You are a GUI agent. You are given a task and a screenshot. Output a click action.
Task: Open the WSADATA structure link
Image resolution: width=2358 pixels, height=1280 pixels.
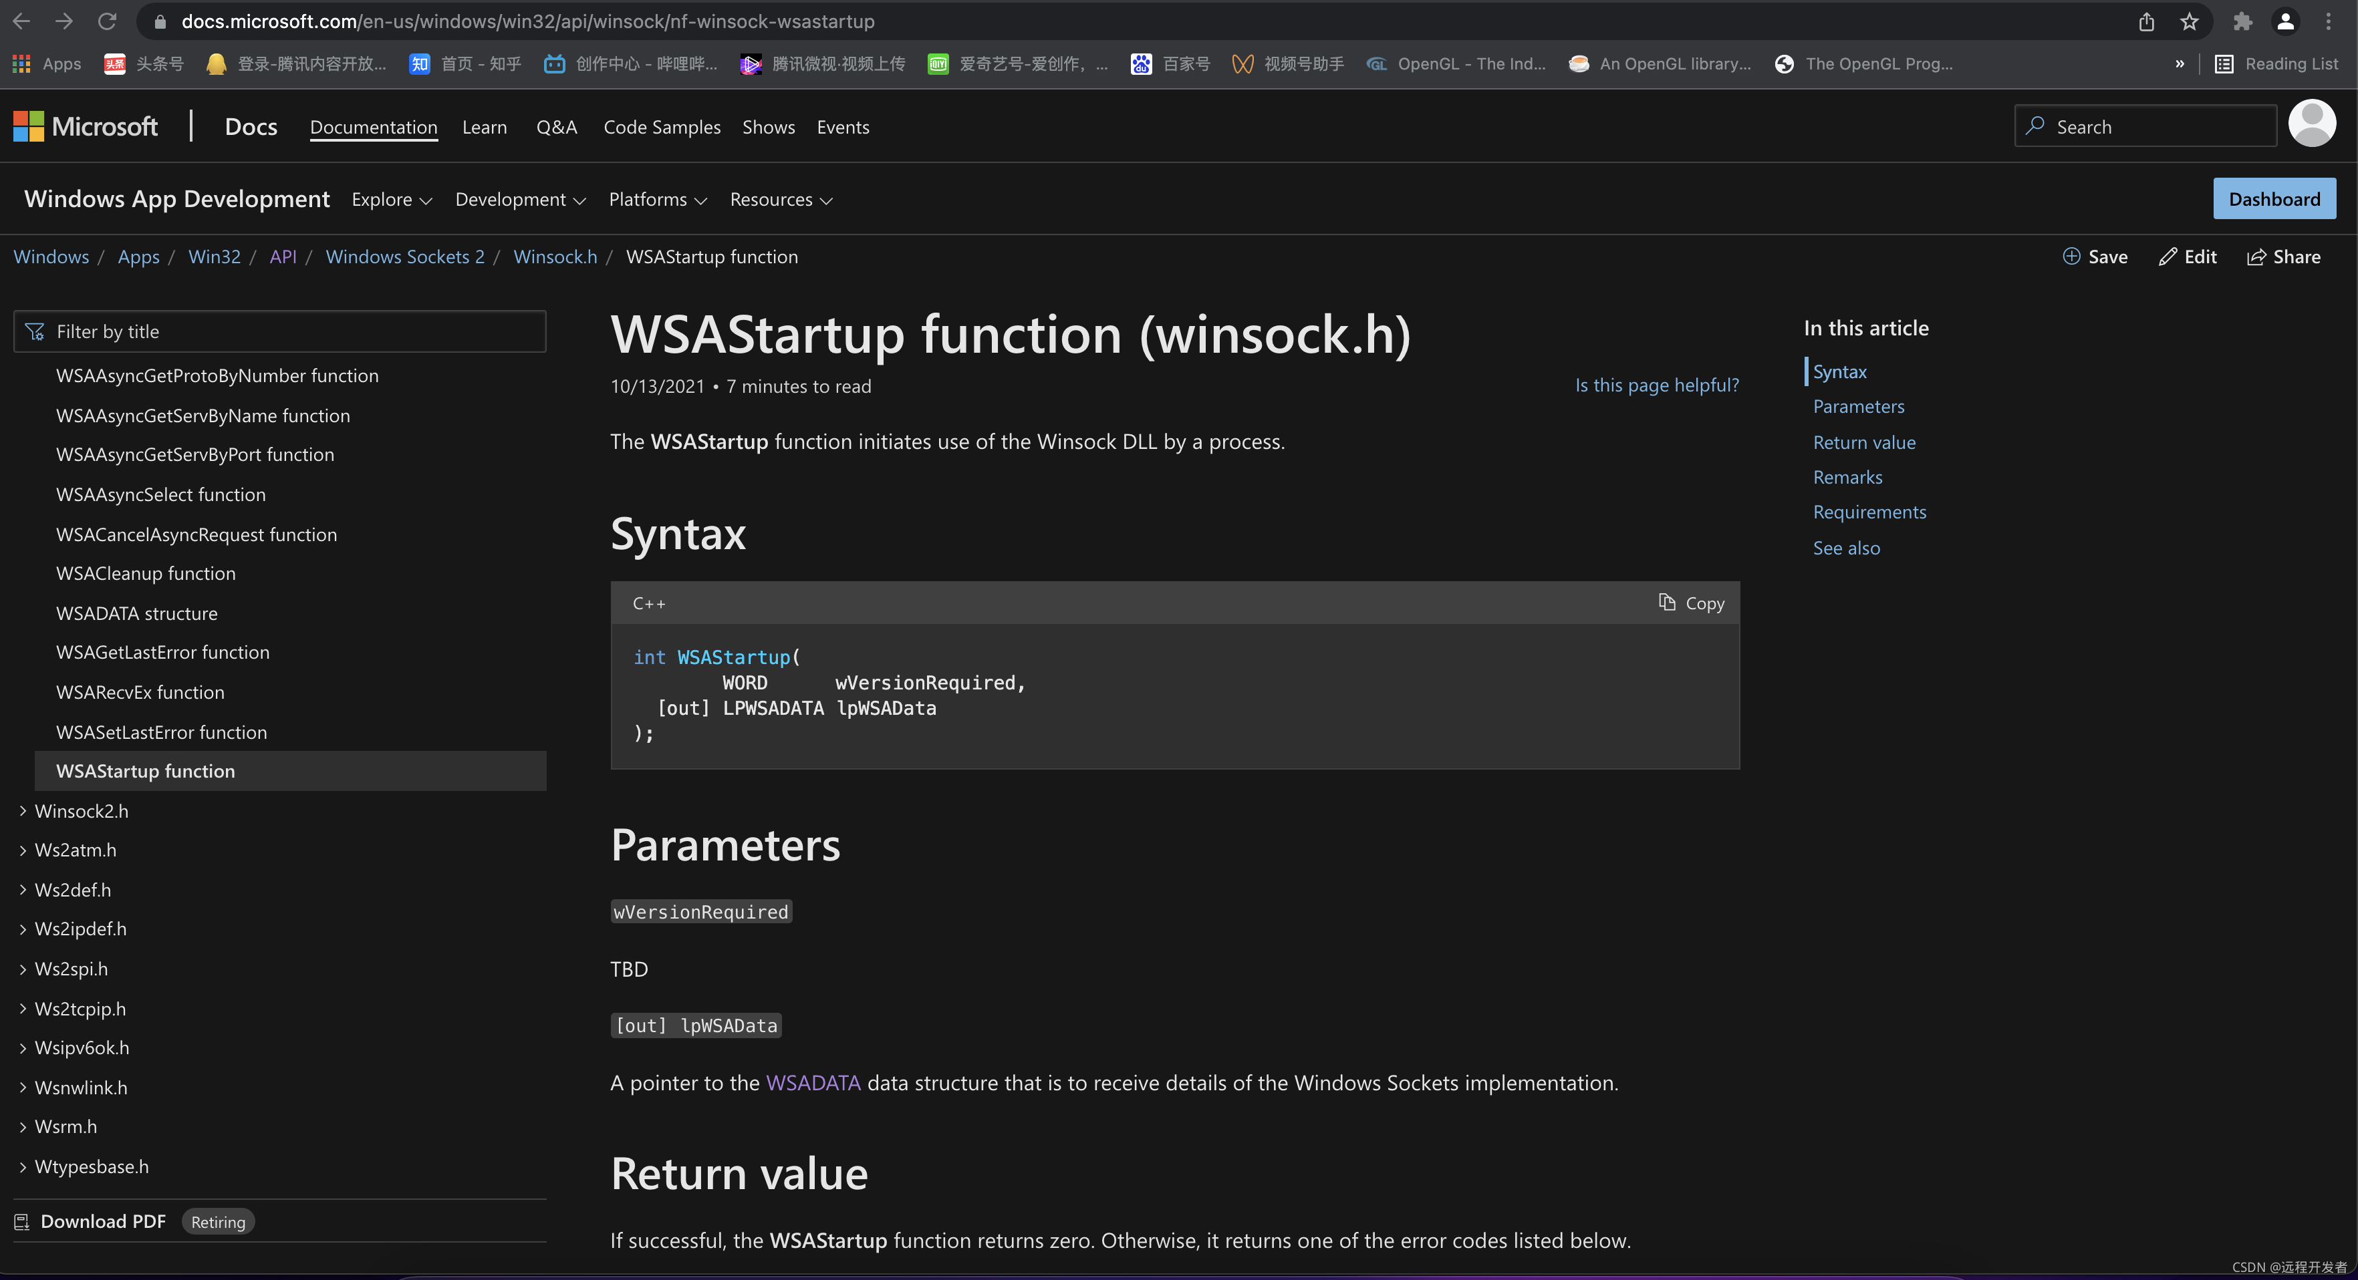click(x=136, y=613)
